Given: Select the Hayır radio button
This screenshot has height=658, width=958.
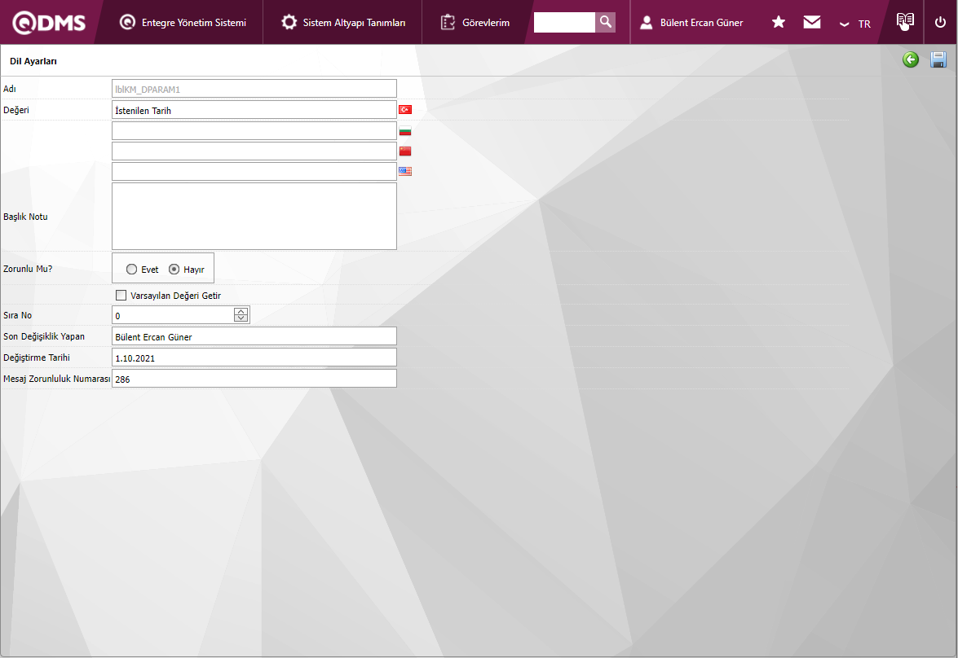Looking at the screenshot, I should (x=174, y=270).
